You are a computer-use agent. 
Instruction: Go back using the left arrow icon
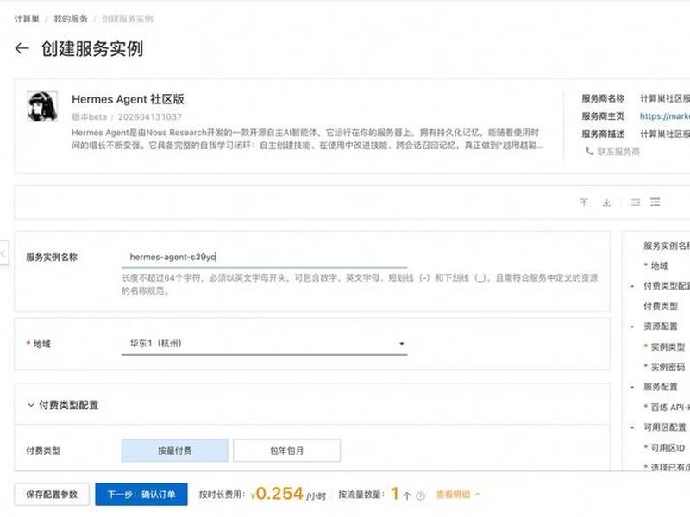click(x=22, y=48)
